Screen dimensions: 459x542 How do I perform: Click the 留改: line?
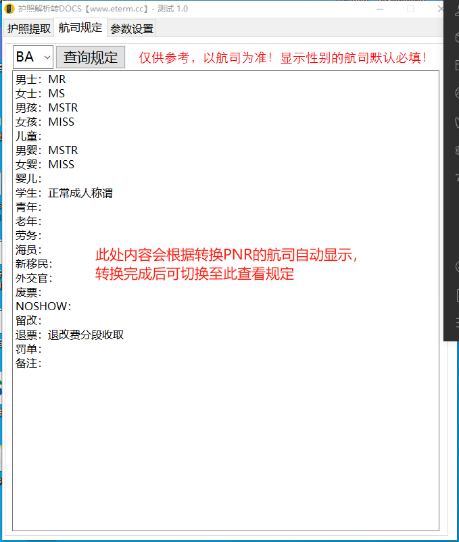click(28, 320)
